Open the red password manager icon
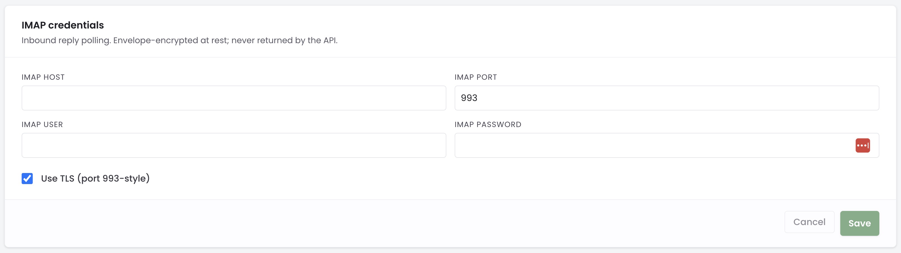 point(862,146)
